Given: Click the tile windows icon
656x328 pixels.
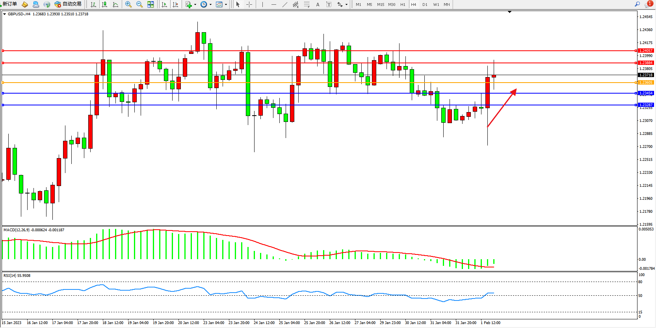Looking at the screenshot, I should click(151, 4).
